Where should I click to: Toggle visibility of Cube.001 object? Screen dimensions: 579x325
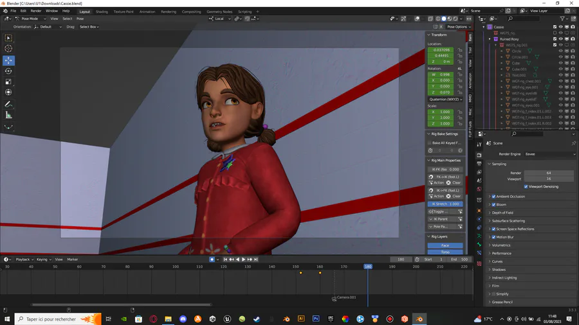coord(560,69)
